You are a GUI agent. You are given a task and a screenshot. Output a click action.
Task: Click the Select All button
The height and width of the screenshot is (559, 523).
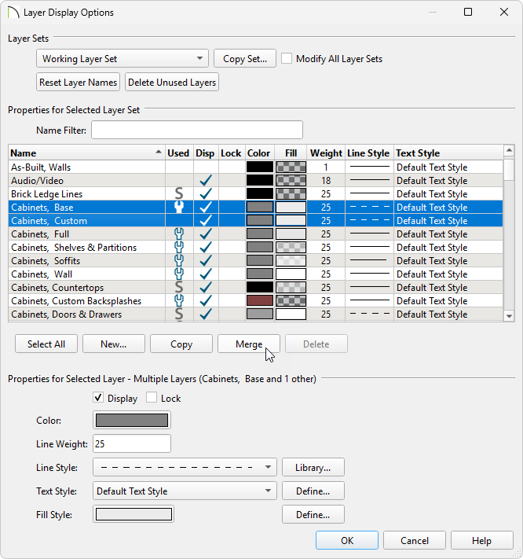pyautogui.click(x=46, y=344)
